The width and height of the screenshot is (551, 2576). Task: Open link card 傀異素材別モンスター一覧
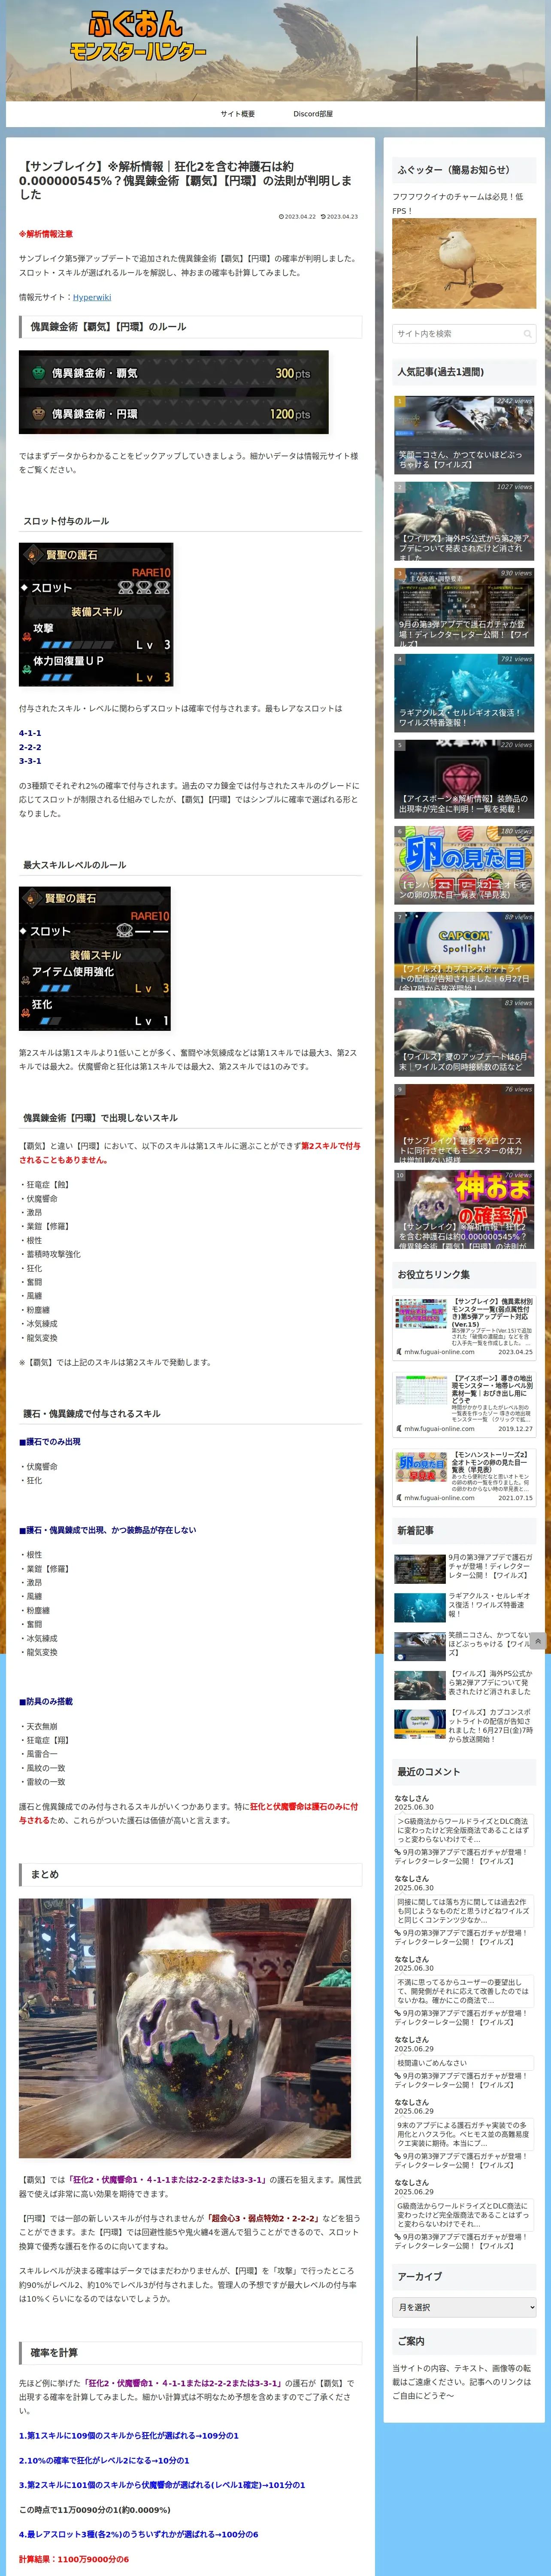464,1327
